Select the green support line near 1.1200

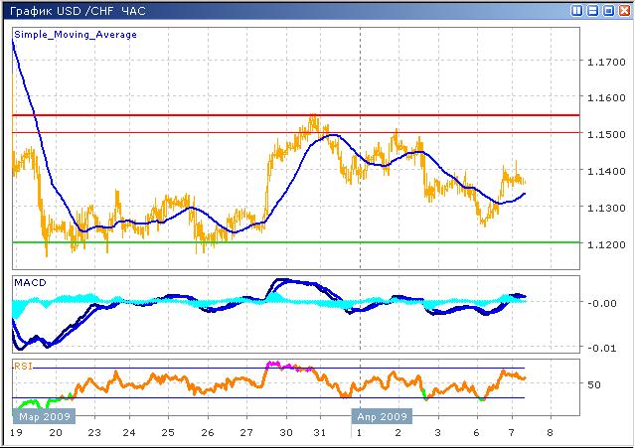[x=298, y=241]
